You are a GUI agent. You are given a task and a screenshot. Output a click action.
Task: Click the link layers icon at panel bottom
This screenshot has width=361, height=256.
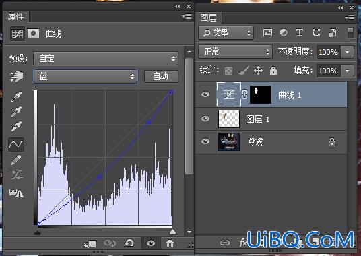(x=225, y=243)
